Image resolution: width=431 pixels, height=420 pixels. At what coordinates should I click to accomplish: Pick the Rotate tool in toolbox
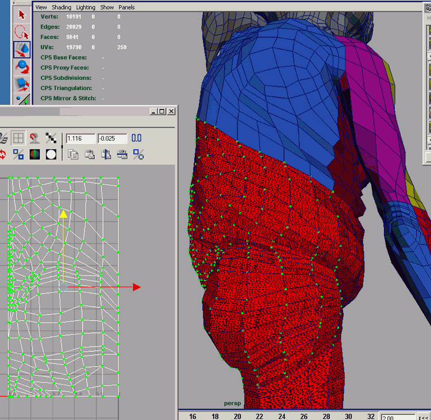(22, 67)
